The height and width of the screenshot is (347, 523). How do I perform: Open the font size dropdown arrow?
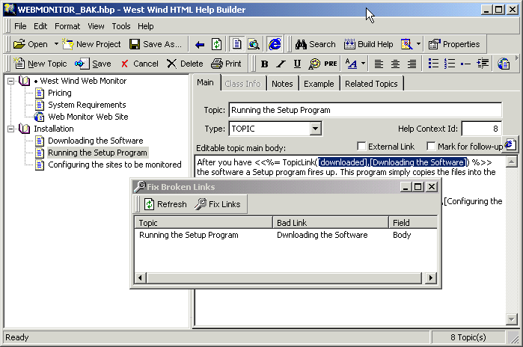(x=363, y=64)
